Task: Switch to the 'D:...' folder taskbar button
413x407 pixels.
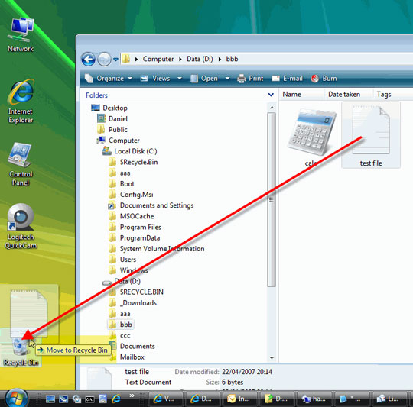Action: click(277, 399)
